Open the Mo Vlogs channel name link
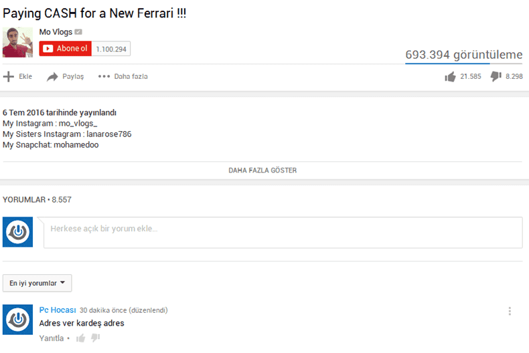Image resolution: width=529 pixels, height=353 pixels. (55, 32)
